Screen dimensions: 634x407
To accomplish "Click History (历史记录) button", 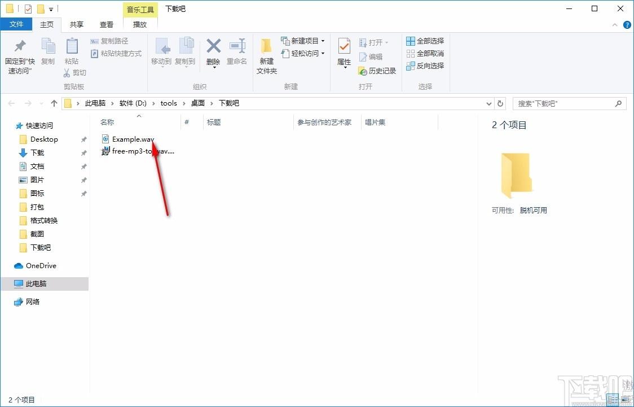I will 377,71.
